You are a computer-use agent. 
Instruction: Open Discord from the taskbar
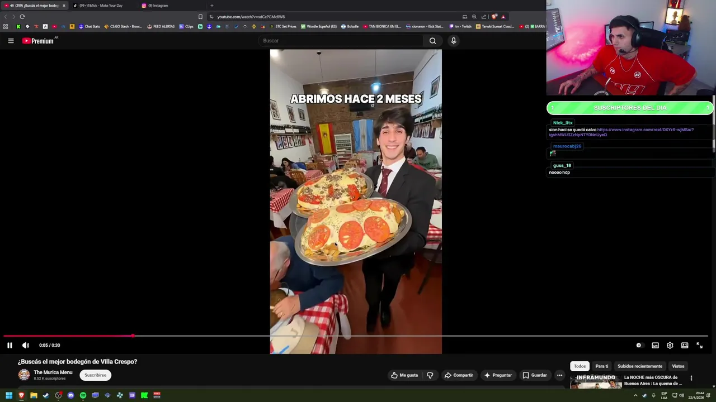70,395
